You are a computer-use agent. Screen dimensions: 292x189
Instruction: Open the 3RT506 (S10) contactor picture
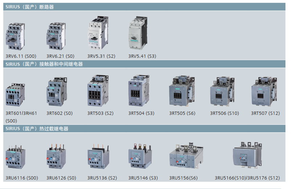click(x=222, y=91)
